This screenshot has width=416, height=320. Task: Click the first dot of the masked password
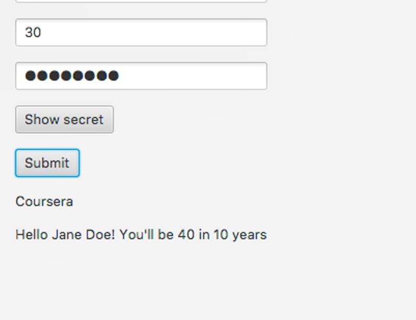tap(30, 76)
